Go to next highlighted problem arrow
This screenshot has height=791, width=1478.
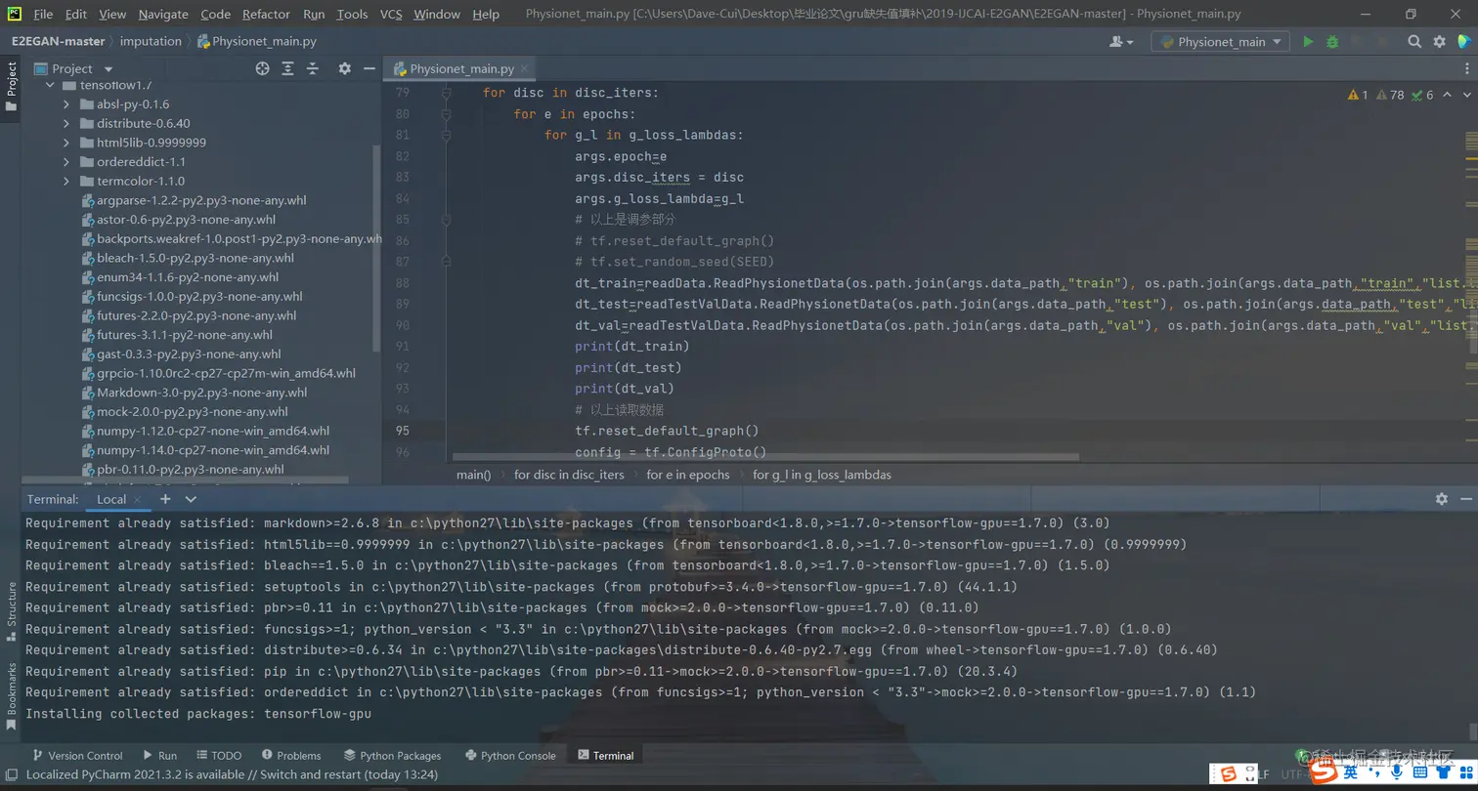coord(1467,95)
